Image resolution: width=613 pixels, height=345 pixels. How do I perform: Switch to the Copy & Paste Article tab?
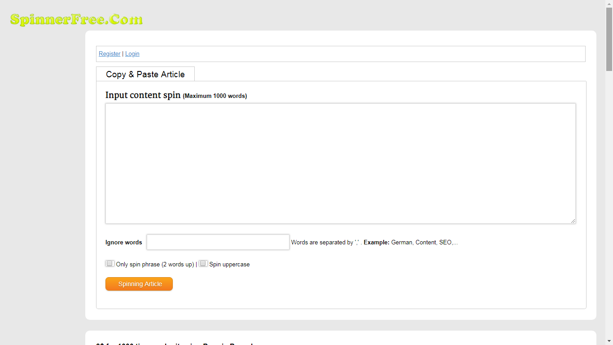coord(145,74)
